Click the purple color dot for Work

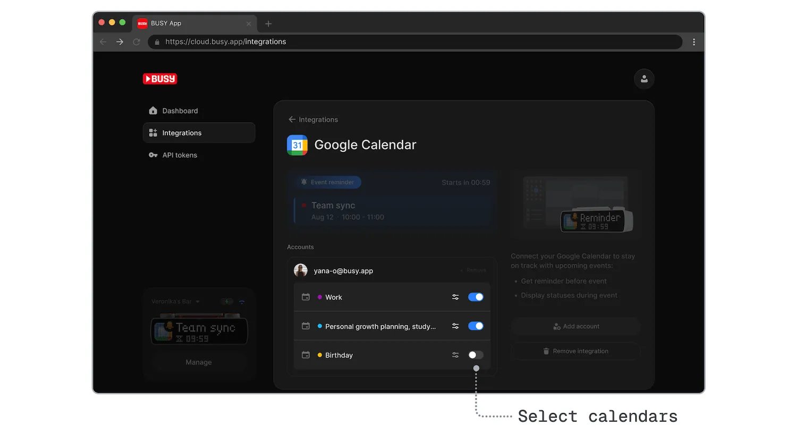[x=319, y=297]
